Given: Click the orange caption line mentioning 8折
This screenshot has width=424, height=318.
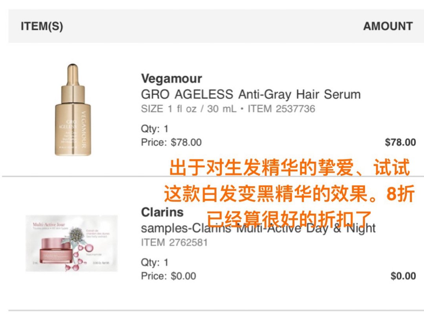Looking at the screenshot, I should coord(289,194).
